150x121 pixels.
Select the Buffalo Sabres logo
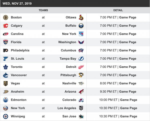pyautogui.click(x=81, y=26)
